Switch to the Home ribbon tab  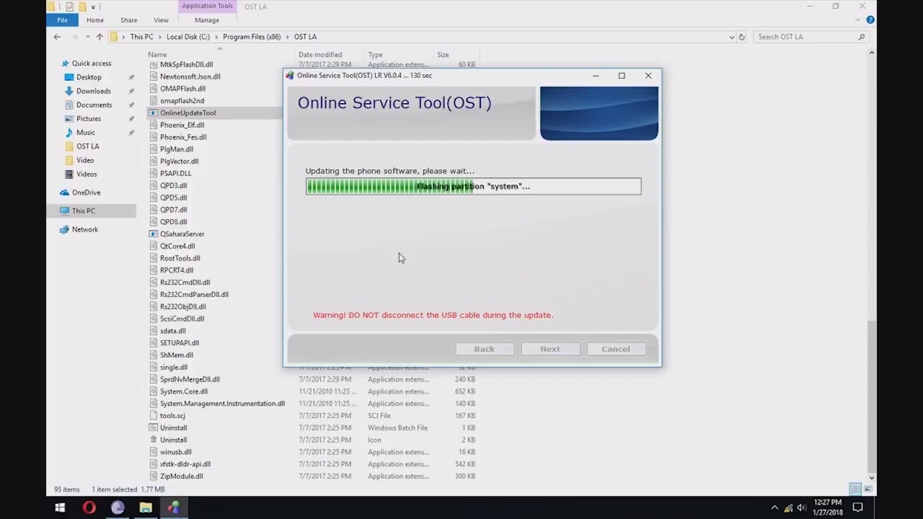tap(94, 20)
